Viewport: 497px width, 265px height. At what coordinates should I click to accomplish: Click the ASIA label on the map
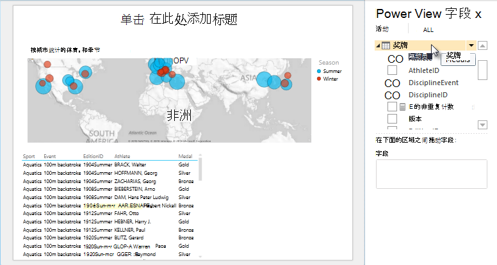point(248,77)
